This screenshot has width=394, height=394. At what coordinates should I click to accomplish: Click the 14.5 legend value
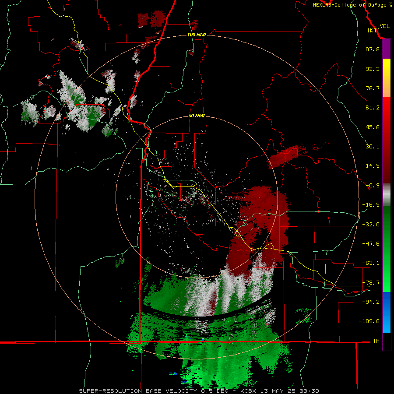[x=373, y=166]
